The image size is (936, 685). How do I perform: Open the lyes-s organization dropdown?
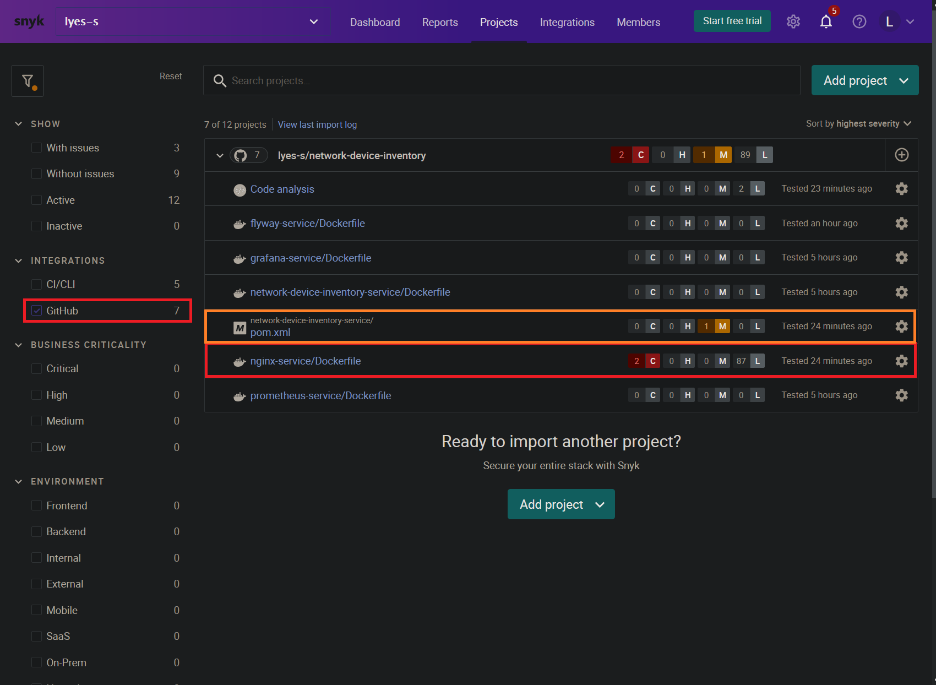click(192, 21)
